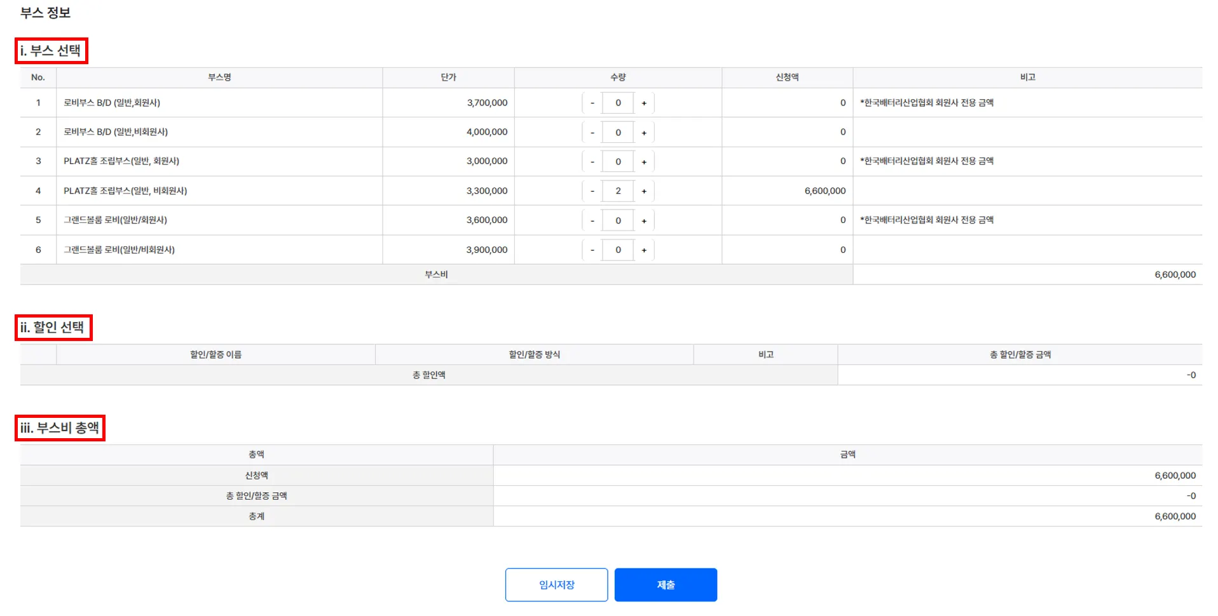Select booth name 로비부스 B/D (일반,비회원사)
The image size is (1218, 616).
116,132
